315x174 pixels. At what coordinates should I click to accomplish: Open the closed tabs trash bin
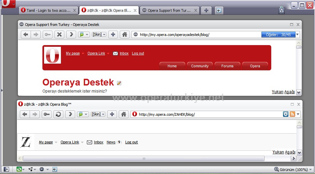pos(282,10)
